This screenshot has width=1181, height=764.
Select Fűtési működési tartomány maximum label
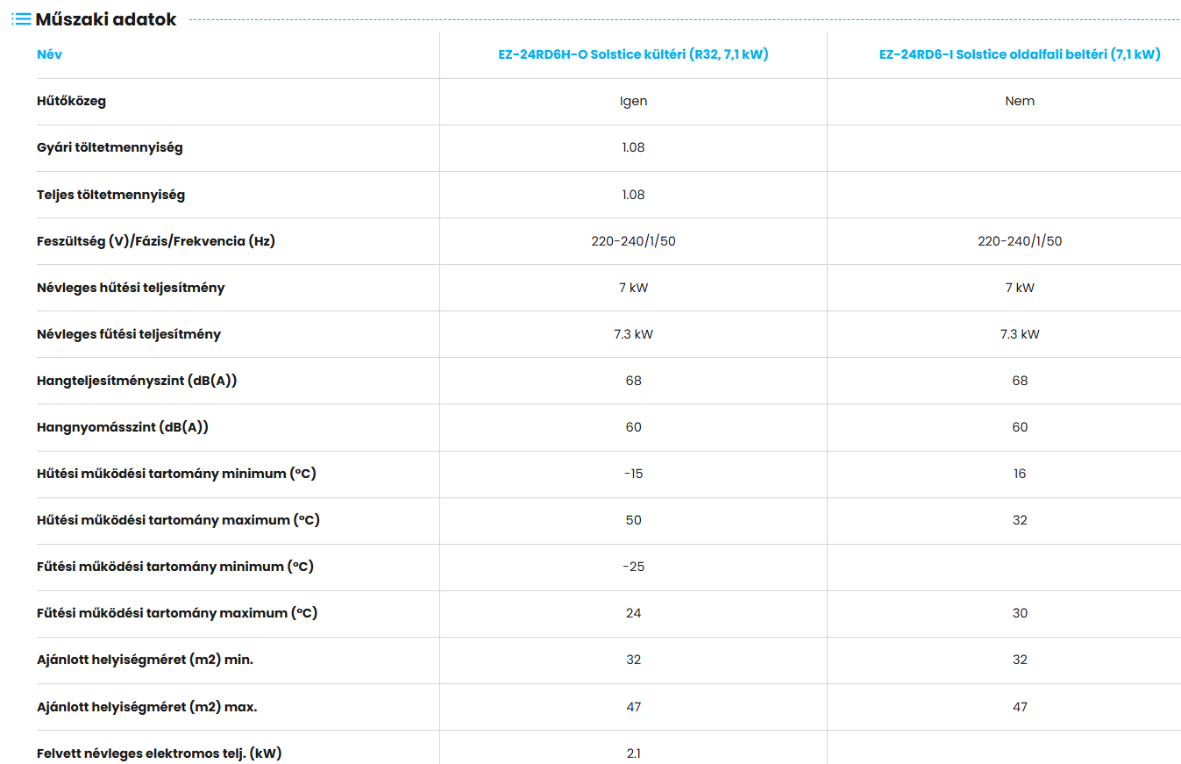tap(177, 613)
